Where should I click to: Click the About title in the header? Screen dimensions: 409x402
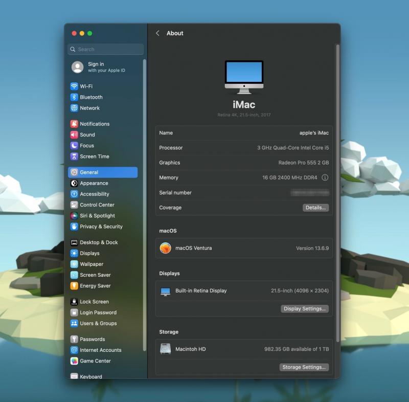pos(175,33)
